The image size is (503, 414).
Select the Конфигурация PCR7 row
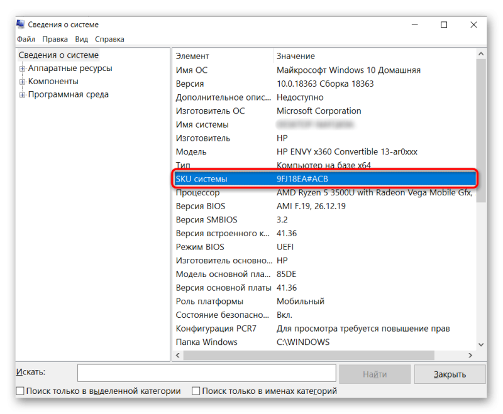point(324,329)
